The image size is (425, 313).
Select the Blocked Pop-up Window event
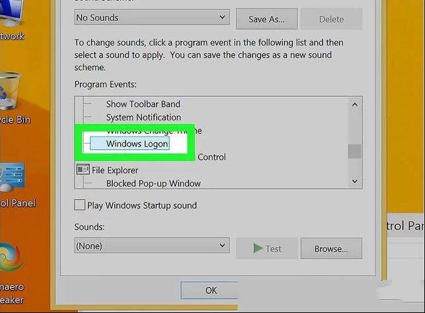point(153,183)
